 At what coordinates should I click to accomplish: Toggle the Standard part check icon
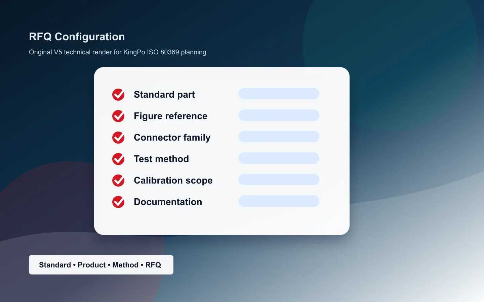pyautogui.click(x=118, y=95)
